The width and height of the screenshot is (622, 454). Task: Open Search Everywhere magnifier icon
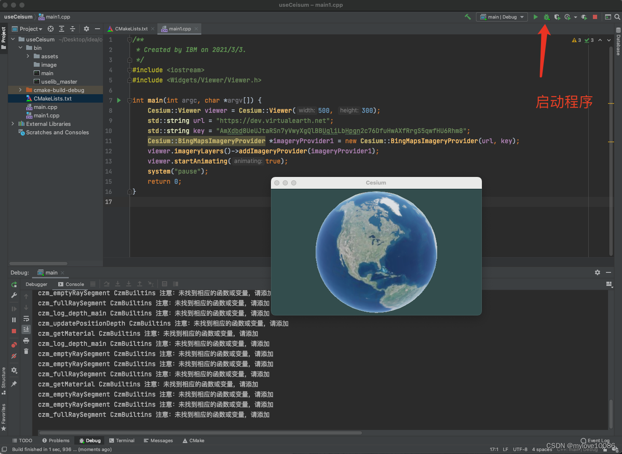pyautogui.click(x=617, y=17)
